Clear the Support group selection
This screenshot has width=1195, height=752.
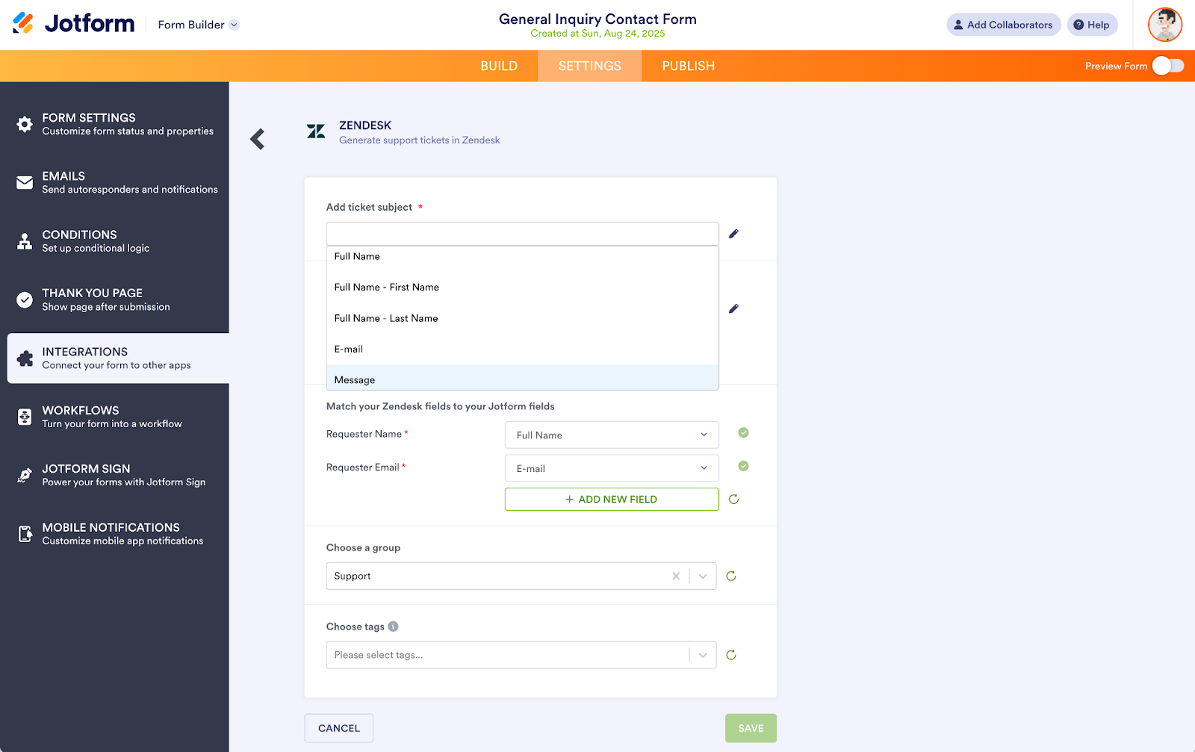[x=675, y=576]
